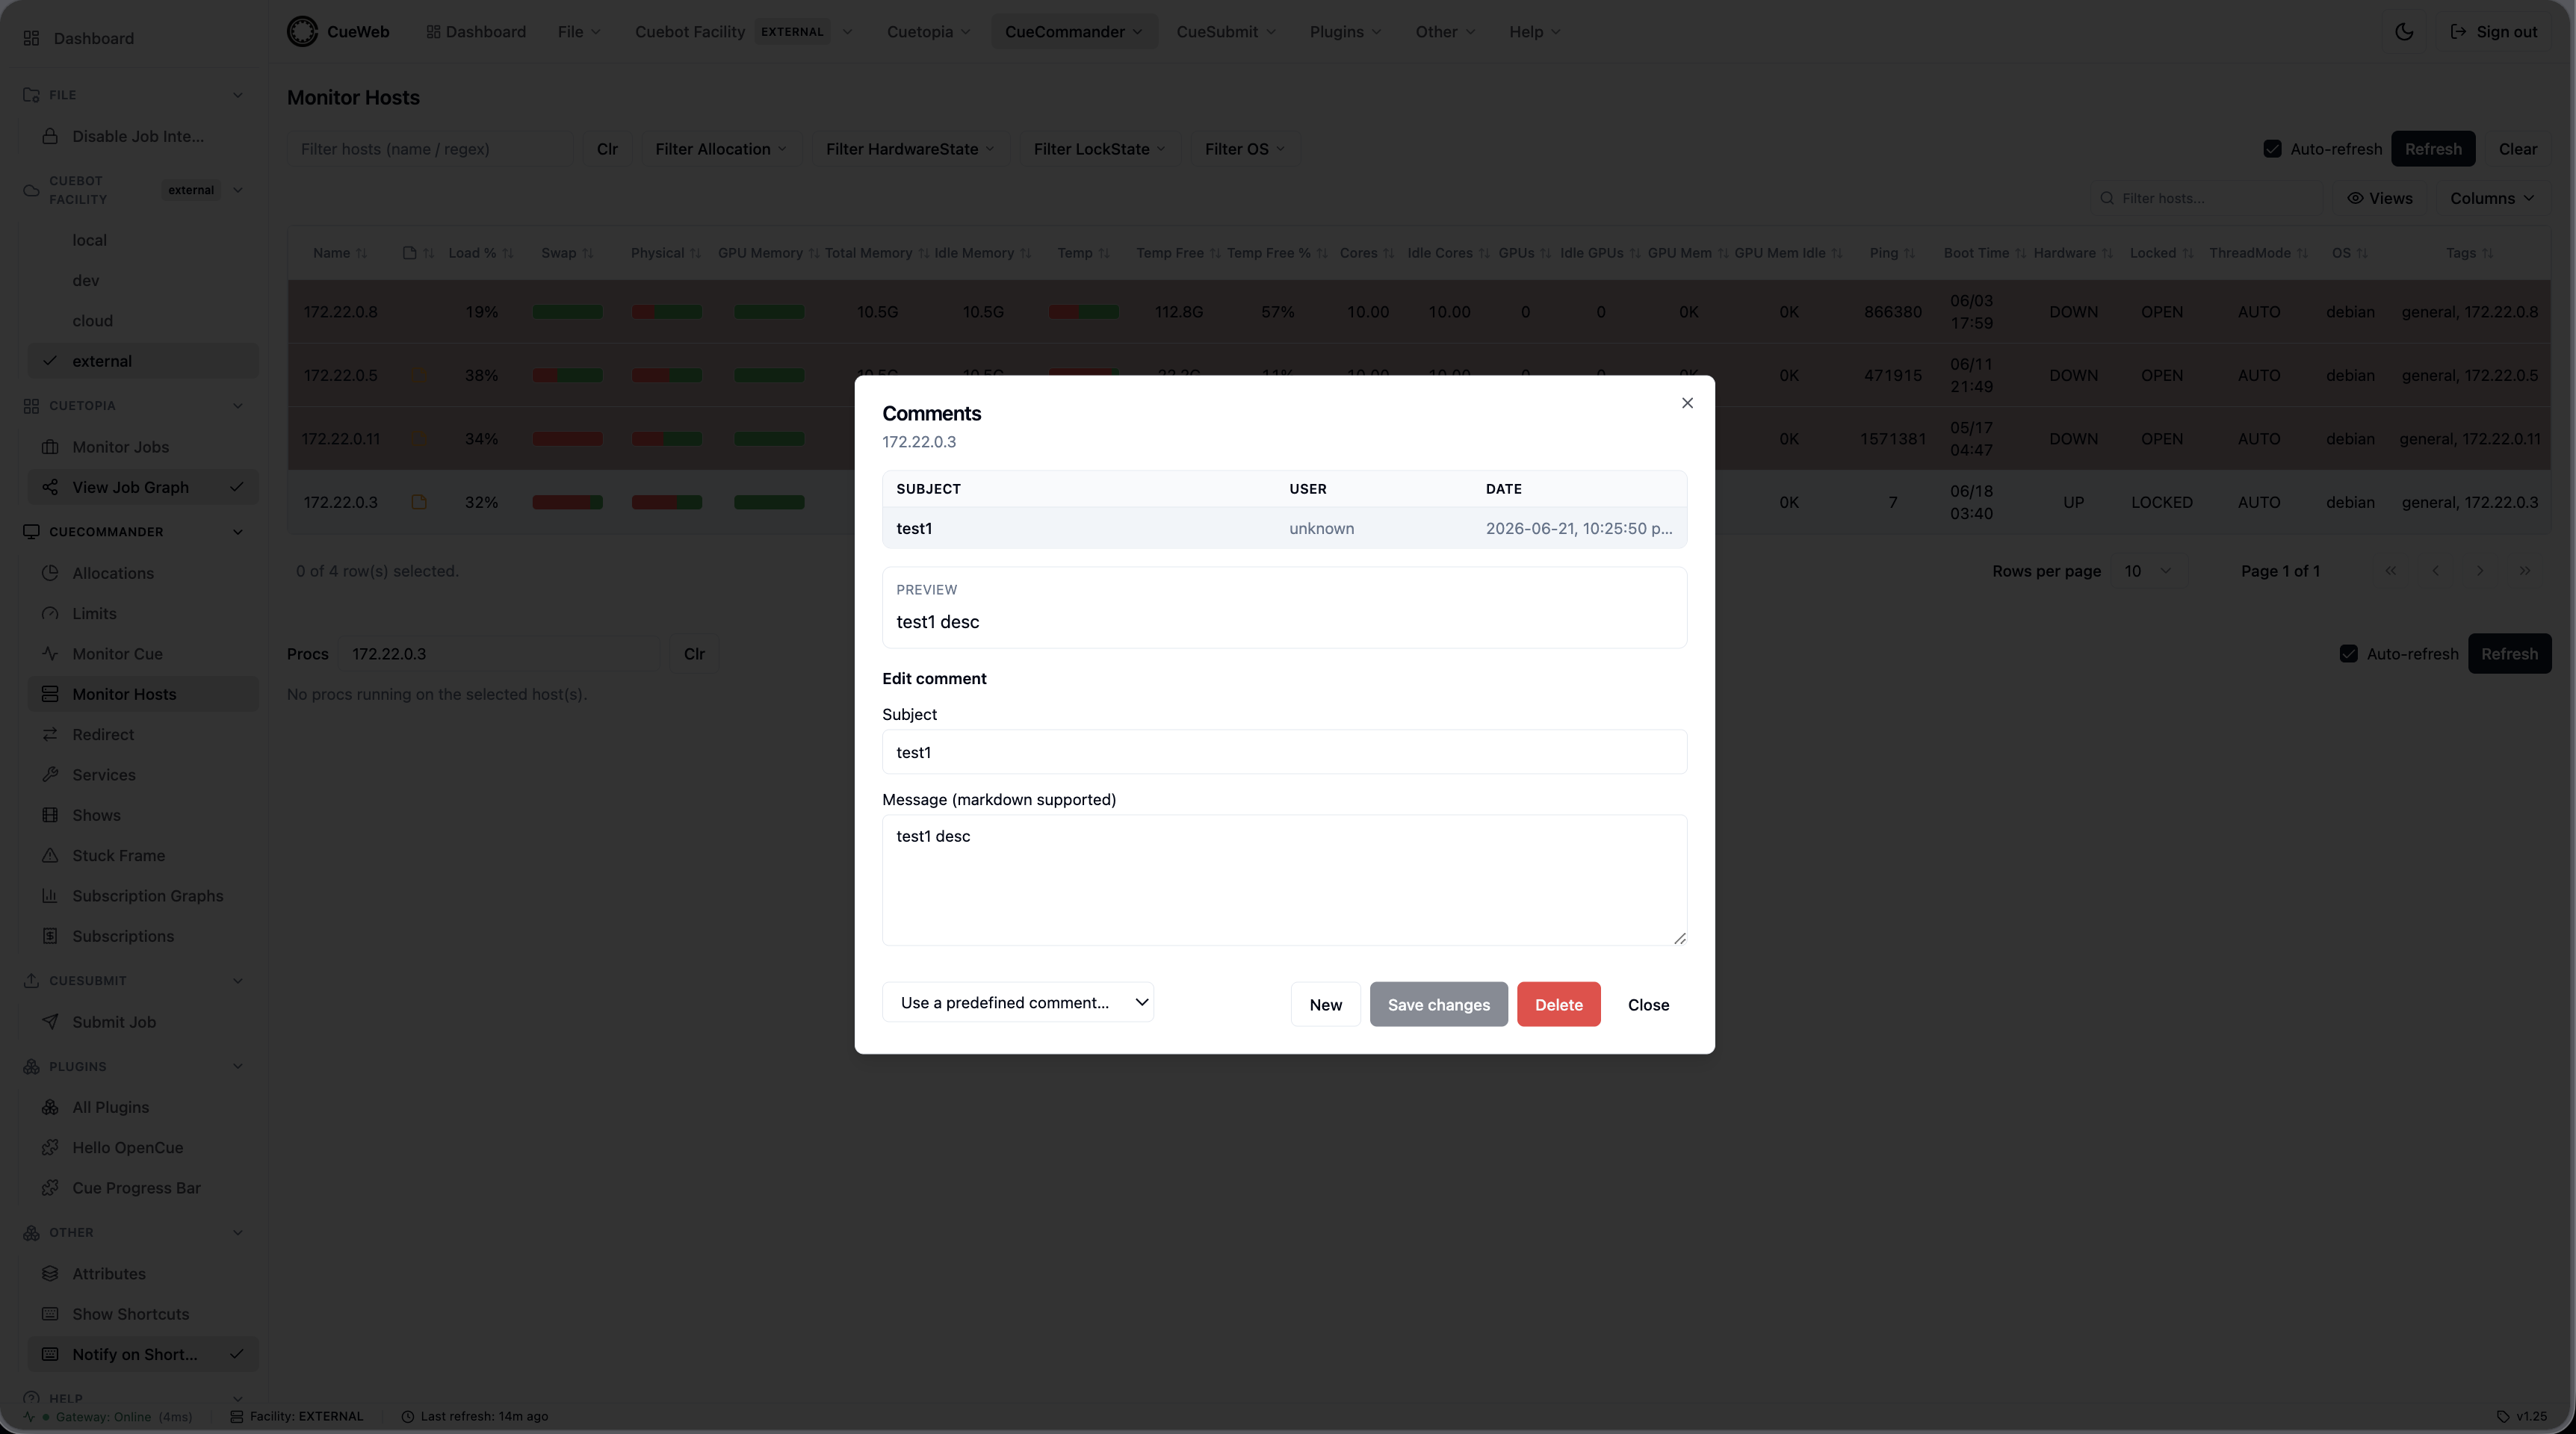
Task: Open Shows in the sidebar
Action: pyautogui.click(x=143, y=815)
